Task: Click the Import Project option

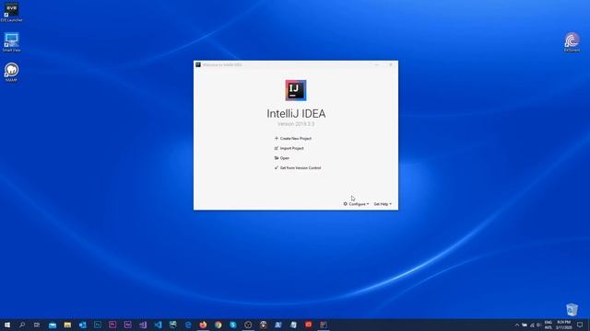Action: pyautogui.click(x=289, y=148)
